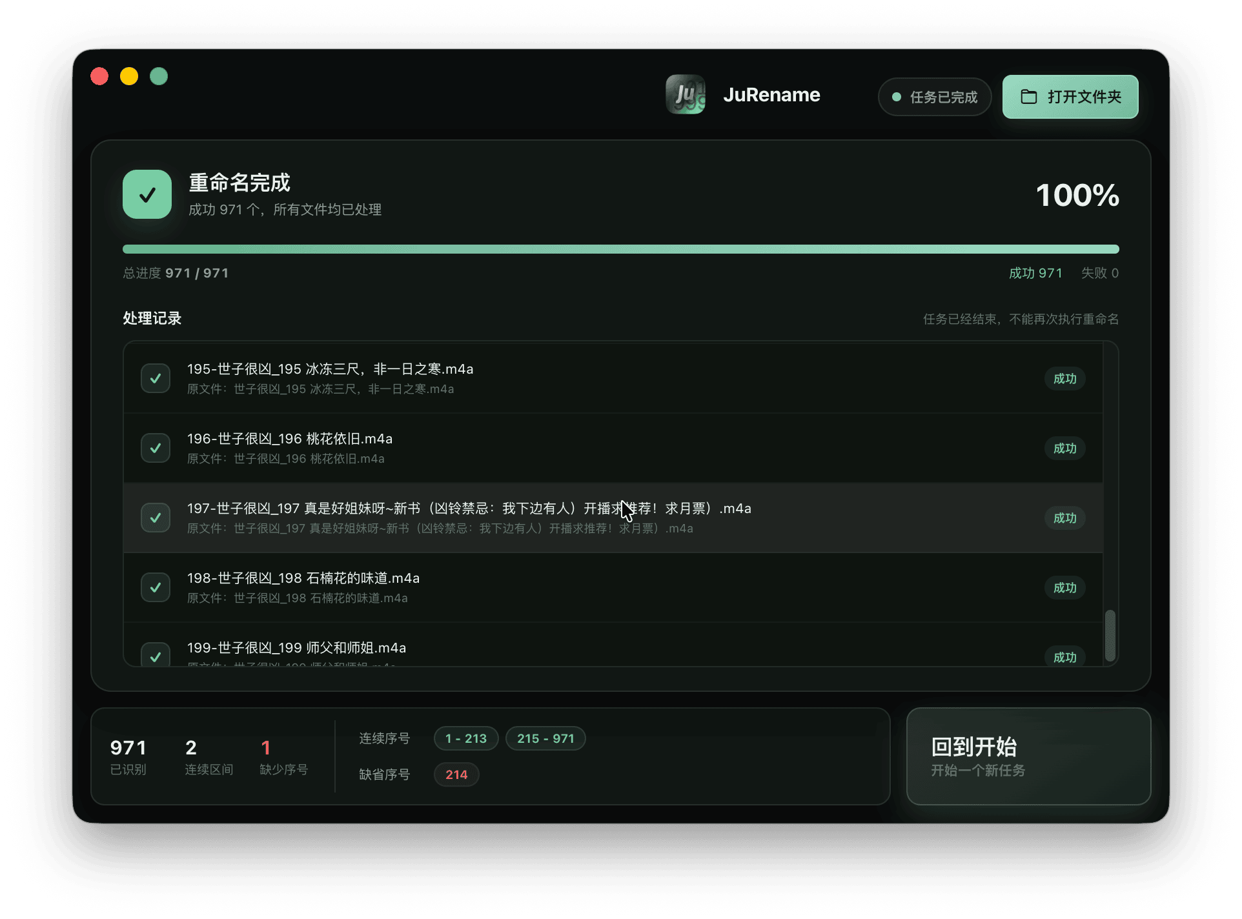This screenshot has height=919, width=1242.
Task: Minimize window with yellow button
Action: pyautogui.click(x=129, y=76)
